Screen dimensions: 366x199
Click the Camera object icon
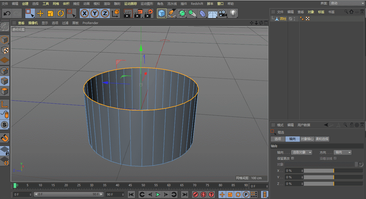[x=223, y=13]
